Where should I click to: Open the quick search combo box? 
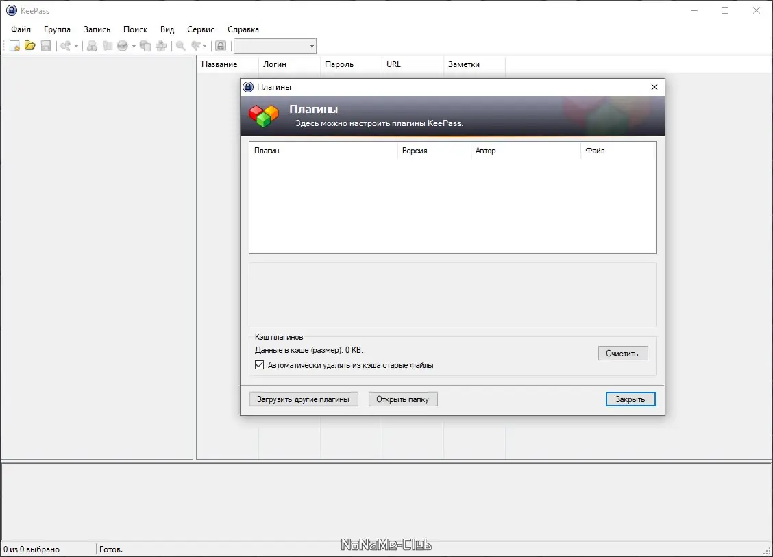tap(275, 47)
